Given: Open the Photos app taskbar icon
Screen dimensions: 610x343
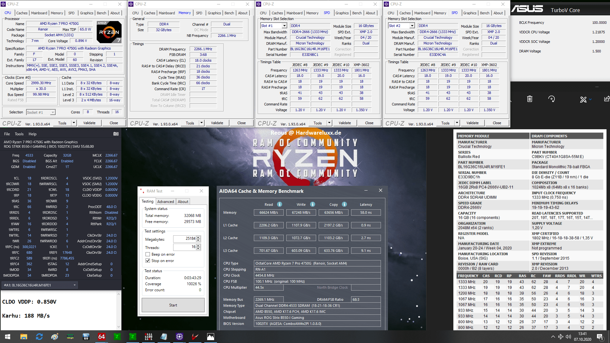Looking at the screenshot, I should pyautogui.click(x=211, y=337).
